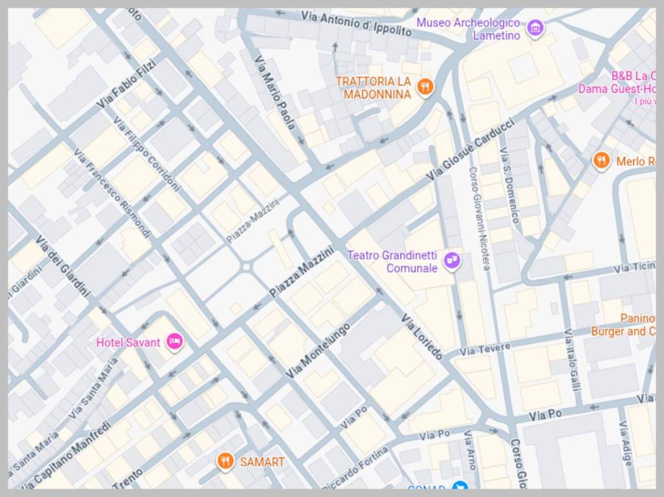Viewport: 664px width, 497px height.
Task: Select the Panino Burger place label
Action: tap(623, 325)
